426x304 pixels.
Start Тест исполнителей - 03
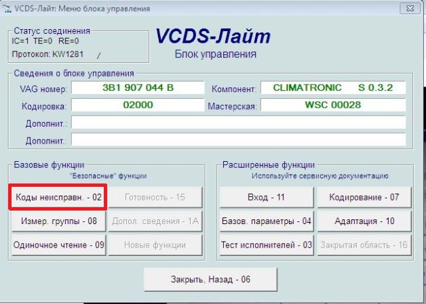[x=267, y=245]
